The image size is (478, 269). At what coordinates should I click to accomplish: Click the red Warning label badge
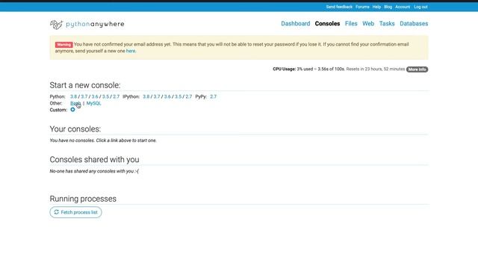tap(63, 45)
